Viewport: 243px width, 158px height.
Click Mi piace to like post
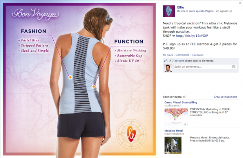[x=168, y=55]
